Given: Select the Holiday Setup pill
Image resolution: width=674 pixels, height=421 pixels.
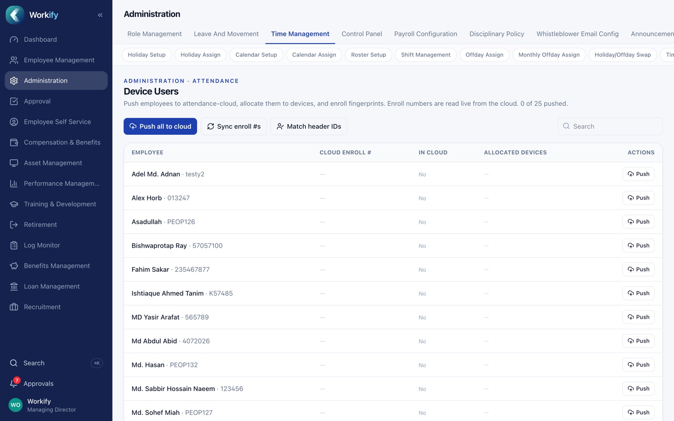Looking at the screenshot, I should coord(147,55).
